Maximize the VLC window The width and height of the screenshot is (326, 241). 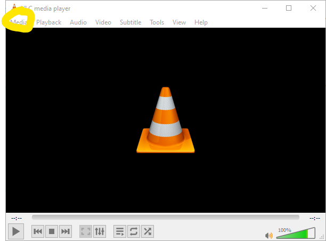289,8
